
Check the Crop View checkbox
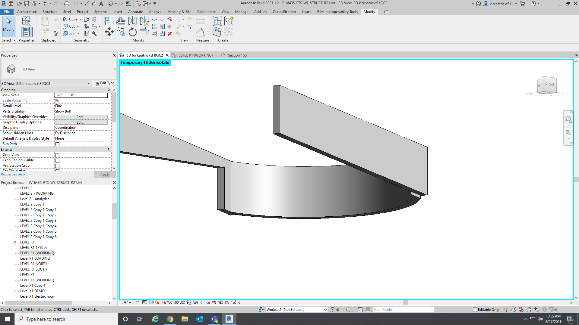tap(57, 155)
